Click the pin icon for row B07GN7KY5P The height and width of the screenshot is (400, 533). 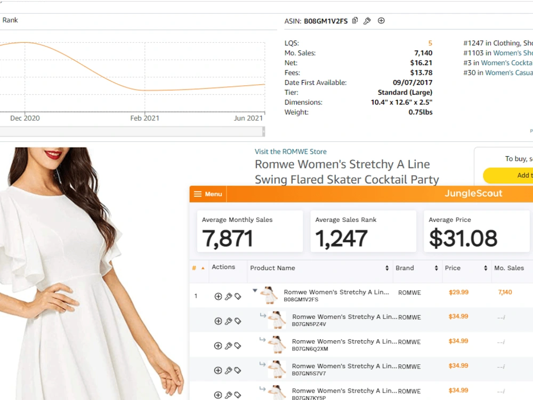pyautogui.click(x=229, y=395)
